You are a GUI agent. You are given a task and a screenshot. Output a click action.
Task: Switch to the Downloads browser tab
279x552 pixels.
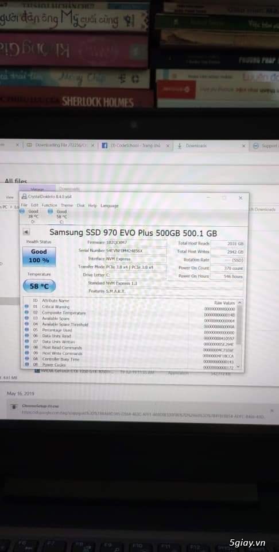click(210, 145)
